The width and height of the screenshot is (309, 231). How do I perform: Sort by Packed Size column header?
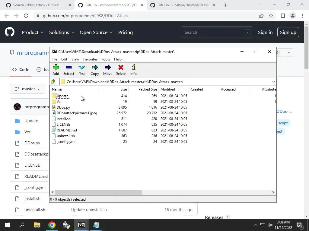coord(143,89)
